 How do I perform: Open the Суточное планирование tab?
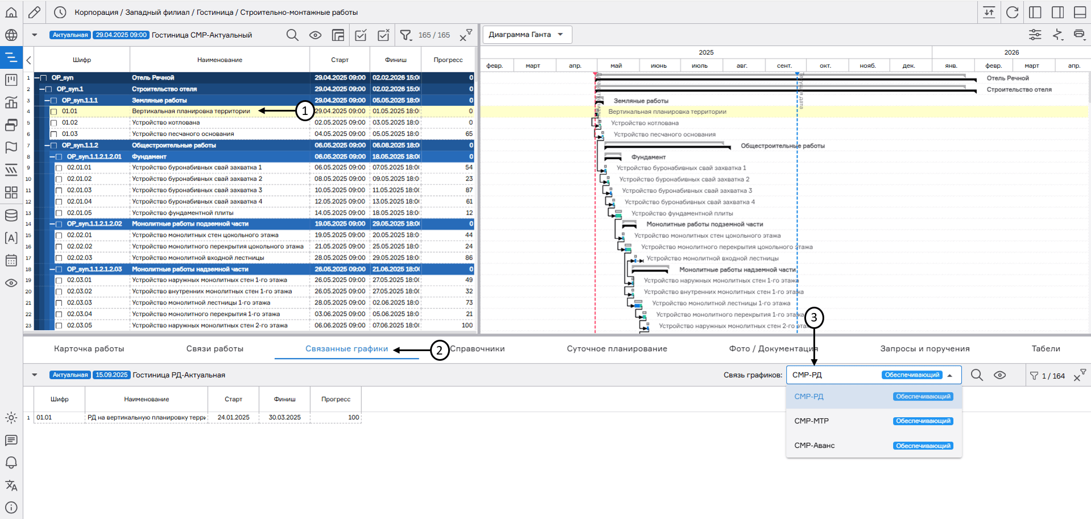click(x=617, y=349)
